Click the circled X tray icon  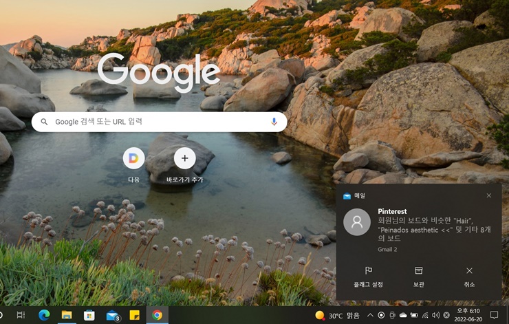[446, 315]
